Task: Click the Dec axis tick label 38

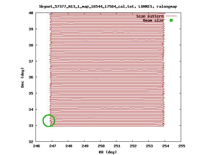Action: (x=31, y=45)
